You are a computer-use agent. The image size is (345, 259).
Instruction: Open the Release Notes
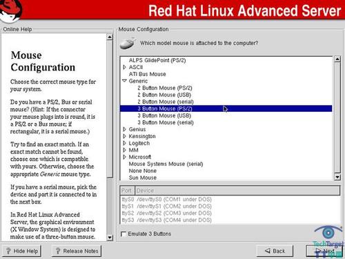77,251
